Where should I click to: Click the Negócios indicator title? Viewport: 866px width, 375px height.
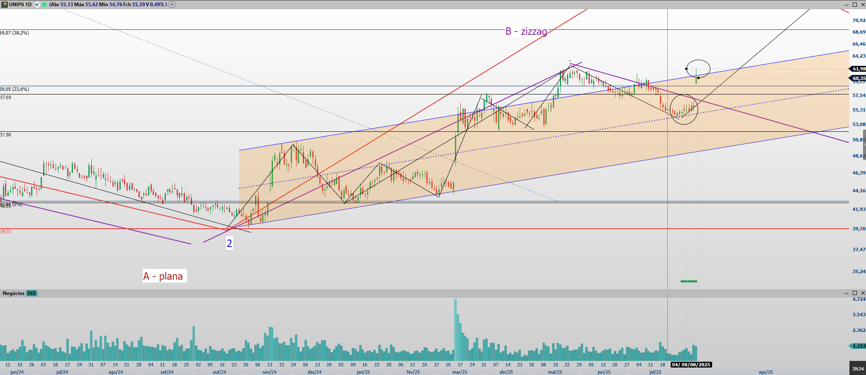coord(13,293)
